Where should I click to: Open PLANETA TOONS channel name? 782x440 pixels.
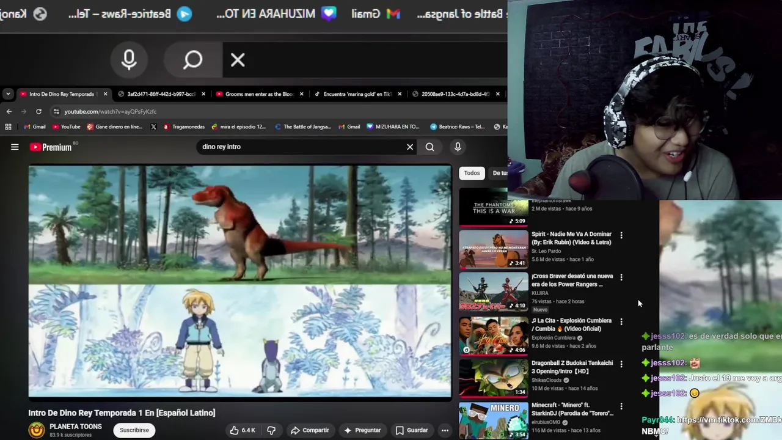pos(76,427)
